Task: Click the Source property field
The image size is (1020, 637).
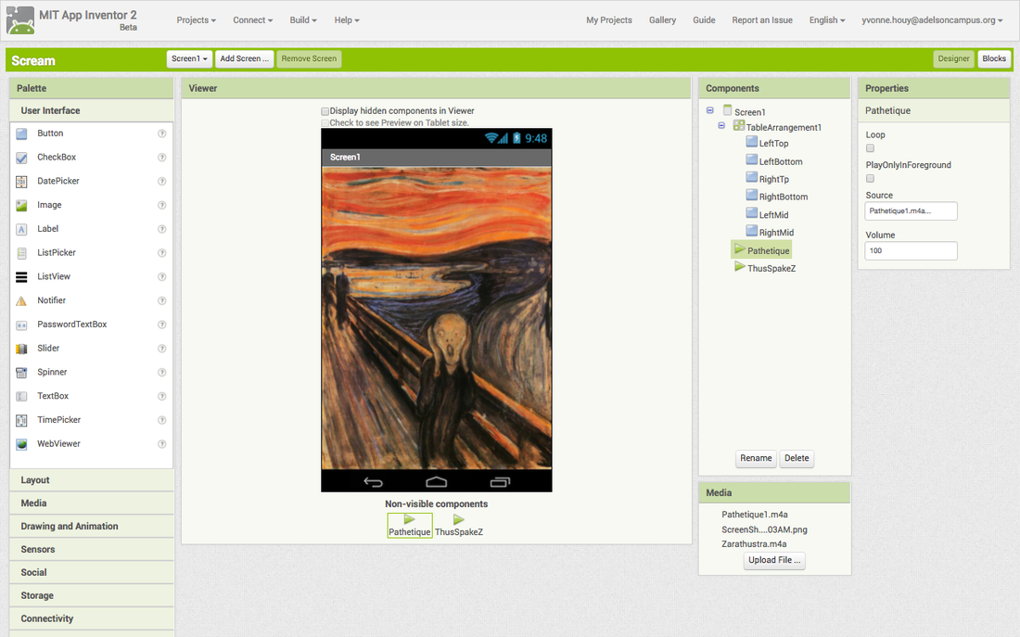Action: pos(911,210)
